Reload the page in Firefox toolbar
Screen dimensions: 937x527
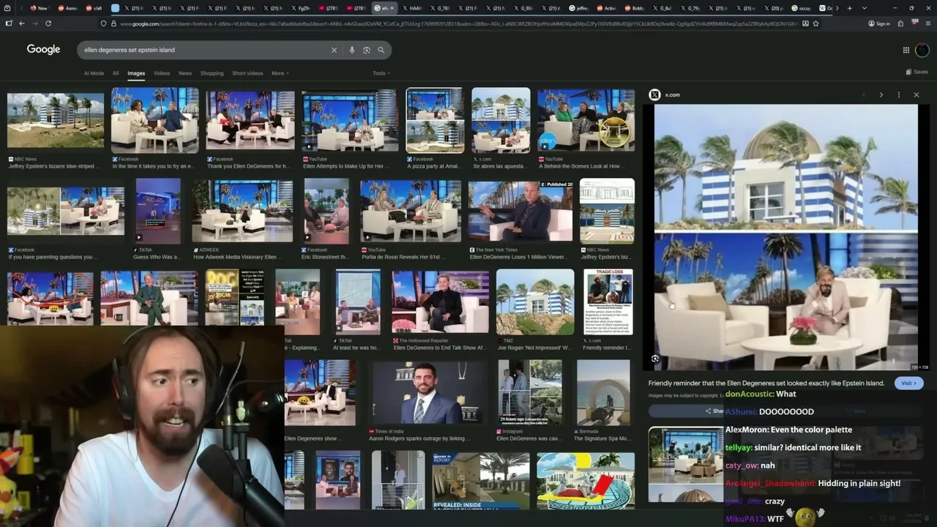pyautogui.click(x=48, y=23)
